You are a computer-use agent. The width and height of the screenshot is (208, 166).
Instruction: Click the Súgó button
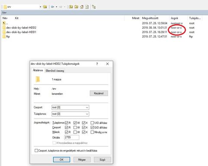click(102, 159)
